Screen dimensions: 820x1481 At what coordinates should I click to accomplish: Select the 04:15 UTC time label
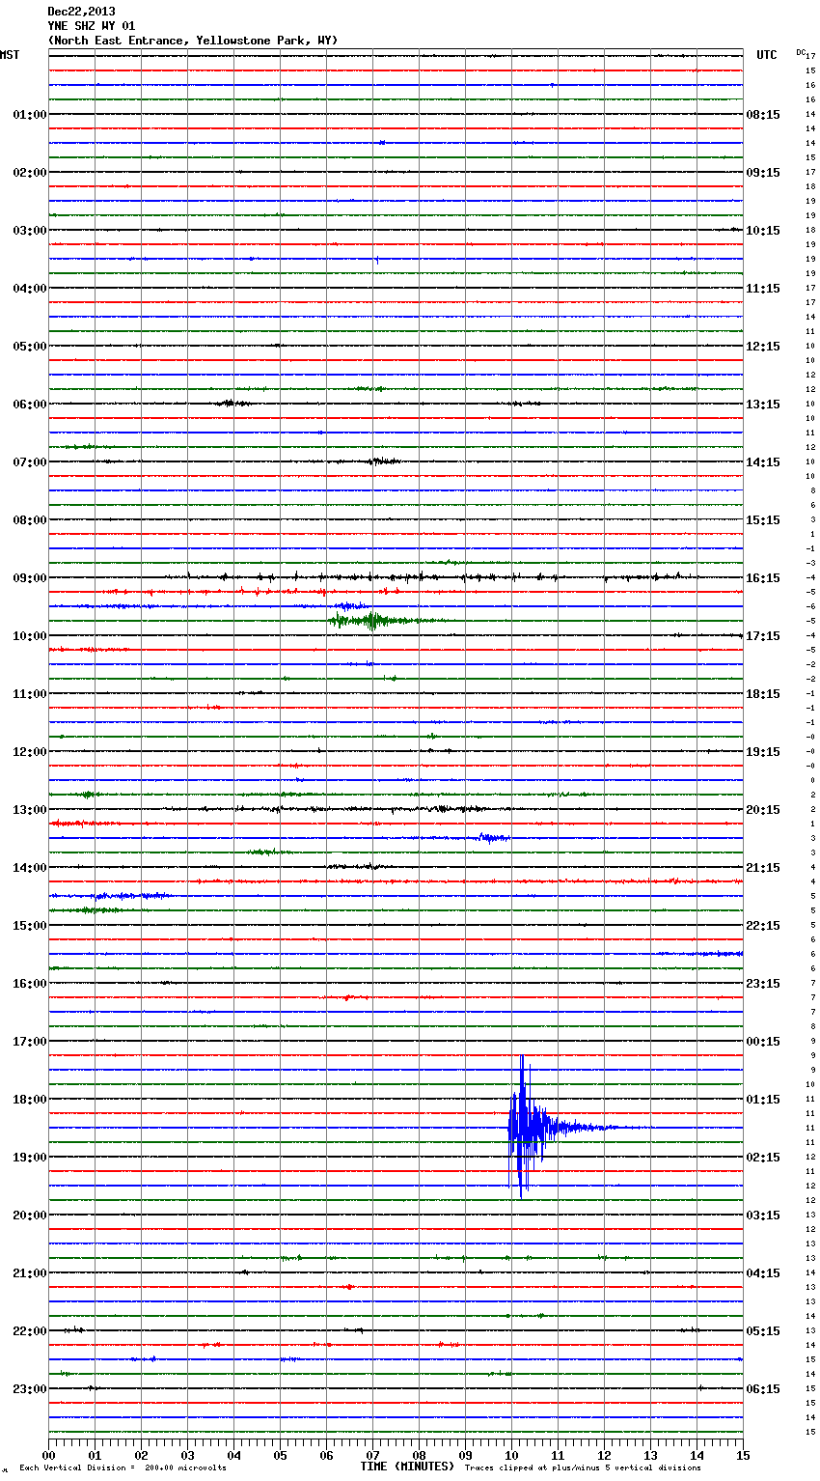click(x=763, y=1273)
